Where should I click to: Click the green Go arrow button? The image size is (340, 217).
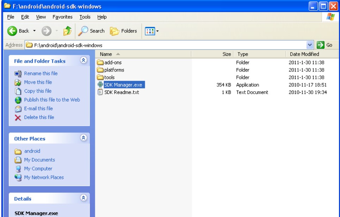pos(320,45)
